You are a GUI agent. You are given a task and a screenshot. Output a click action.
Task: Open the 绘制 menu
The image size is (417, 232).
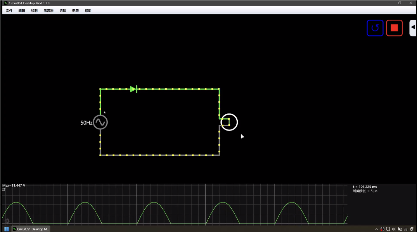click(34, 10)
